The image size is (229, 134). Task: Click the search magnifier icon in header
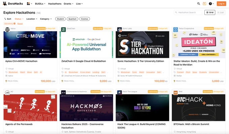click(x=198, y=4)
